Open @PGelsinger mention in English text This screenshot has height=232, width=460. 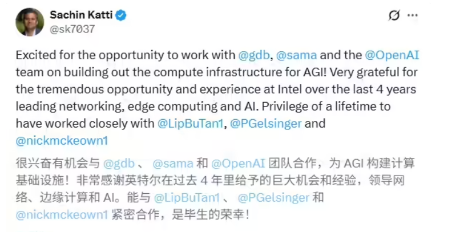point(266,124)
